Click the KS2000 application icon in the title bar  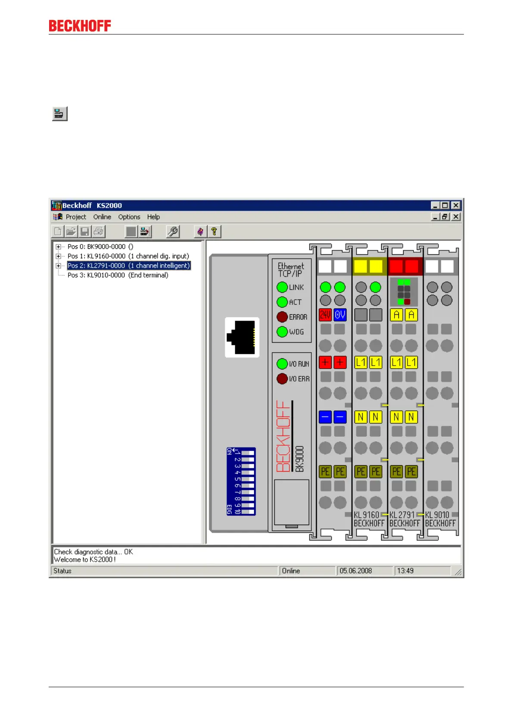click(57, 205)
